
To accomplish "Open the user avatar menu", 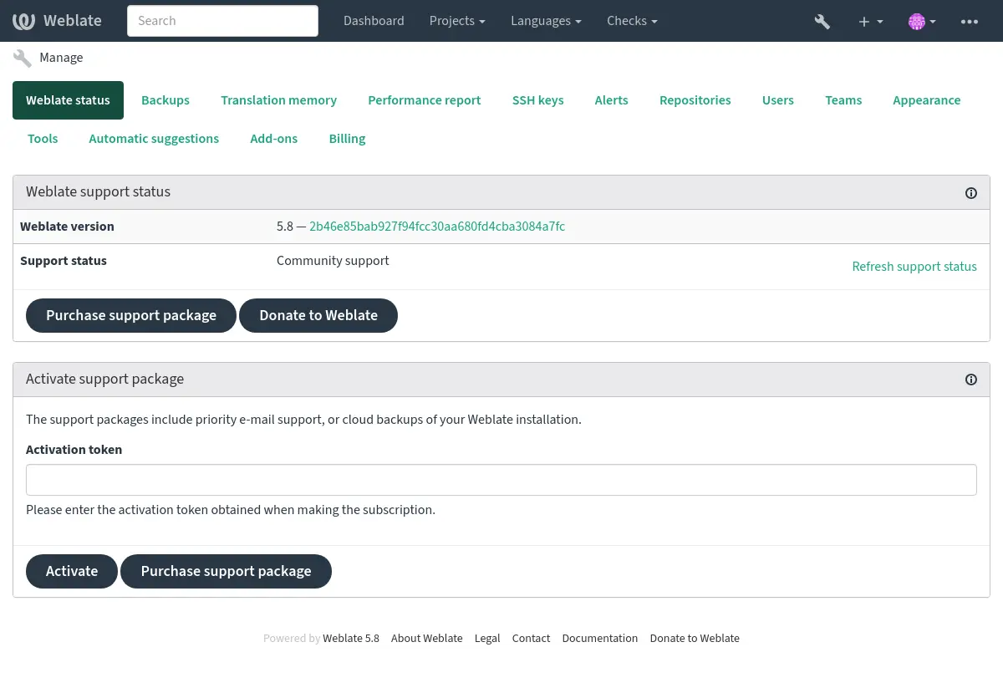I will [922, 21].
